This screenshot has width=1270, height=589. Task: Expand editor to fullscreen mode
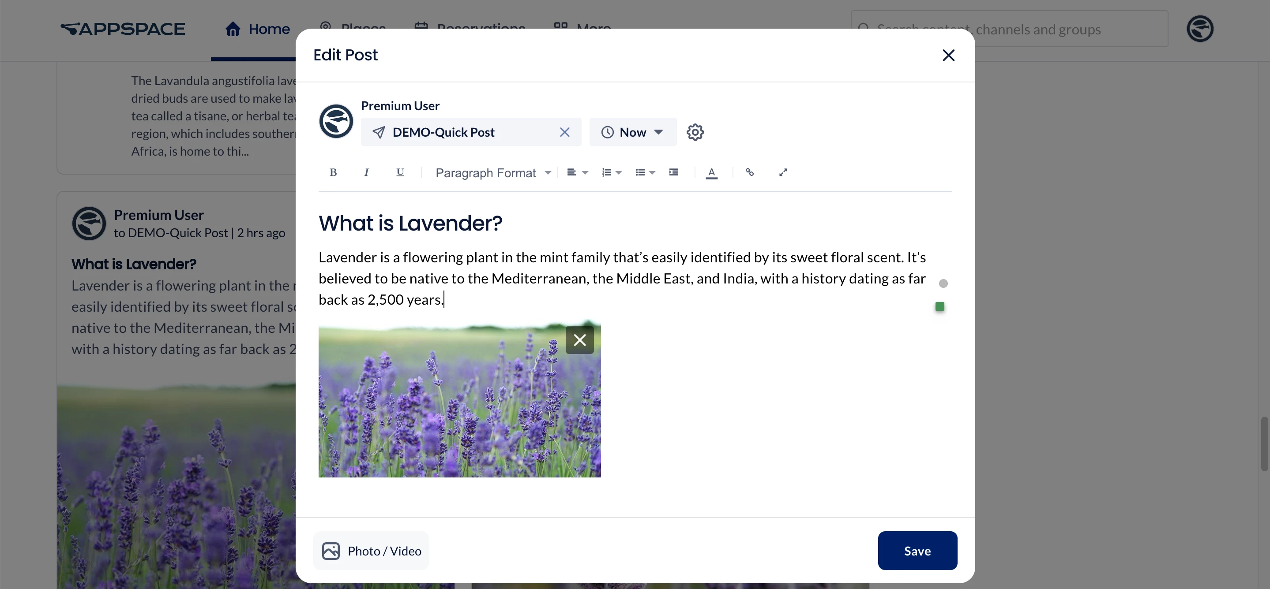(x=783, y=172)
